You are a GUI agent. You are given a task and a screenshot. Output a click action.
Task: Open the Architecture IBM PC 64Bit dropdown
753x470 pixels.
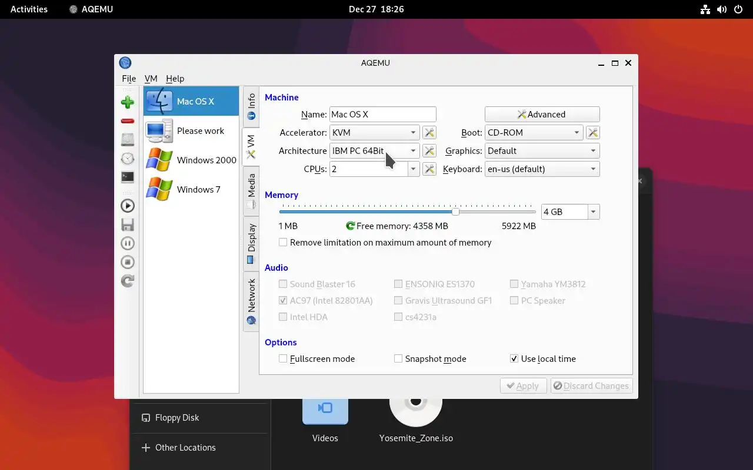[x=375, y=151]
